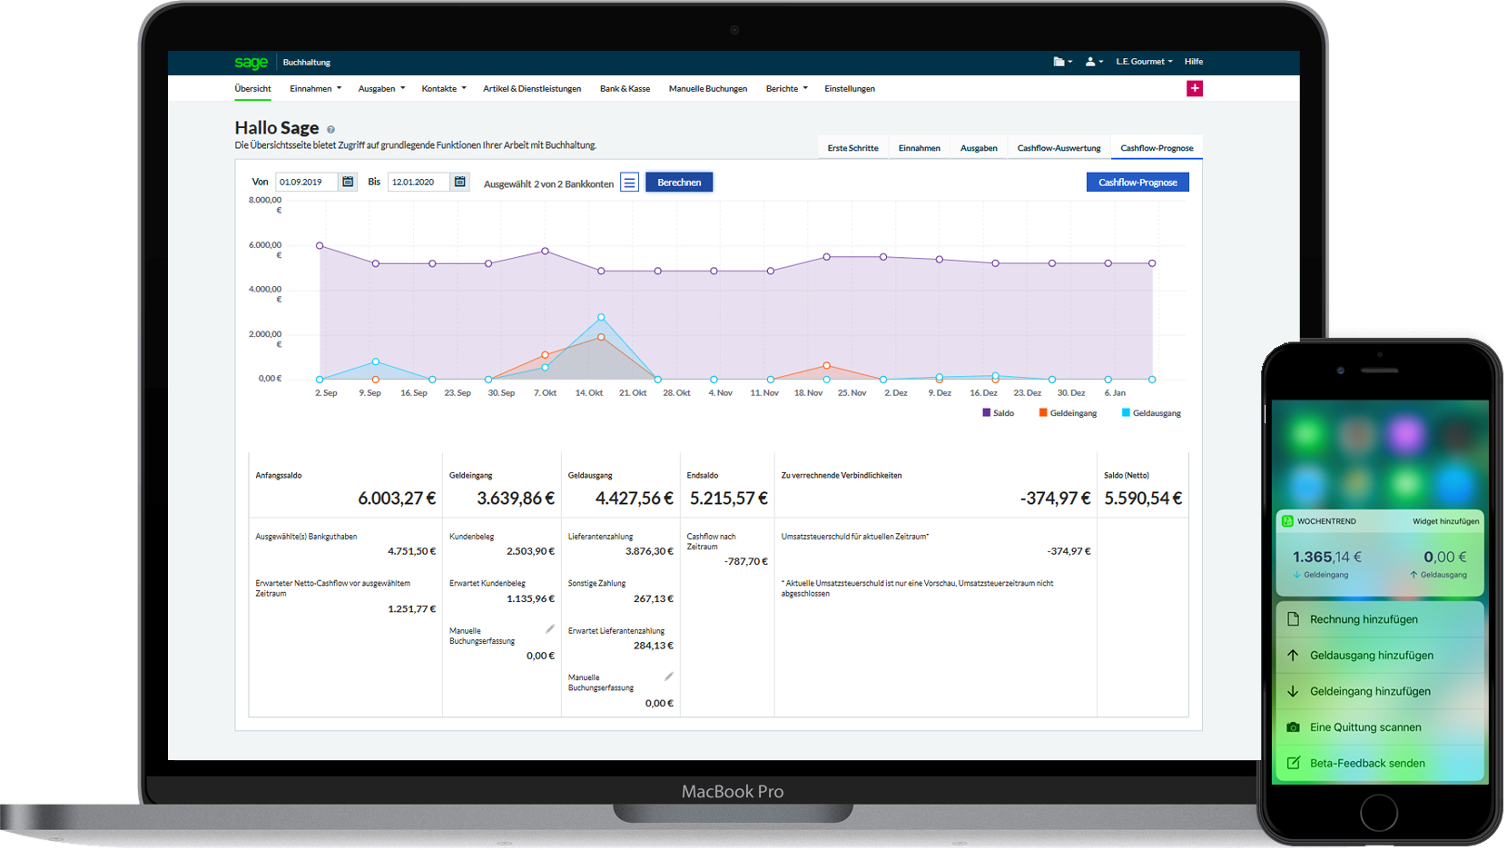
Task: Click the blue Cashflow-Prognose button
Action: (1138, 183)
